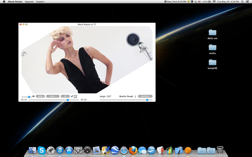
Task: Open Skype from the dock
Action: (x=42, y=150)
